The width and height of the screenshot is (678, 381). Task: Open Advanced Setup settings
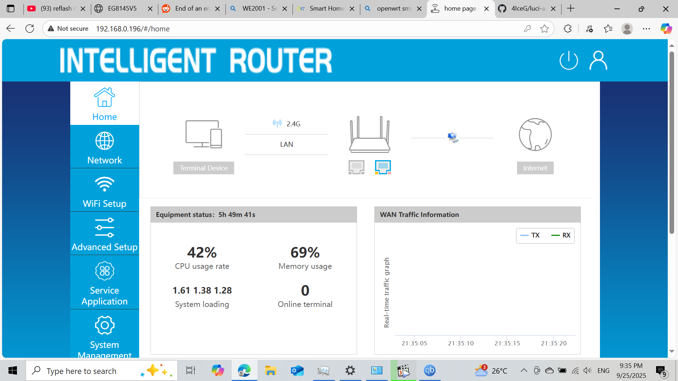point(105,234)
